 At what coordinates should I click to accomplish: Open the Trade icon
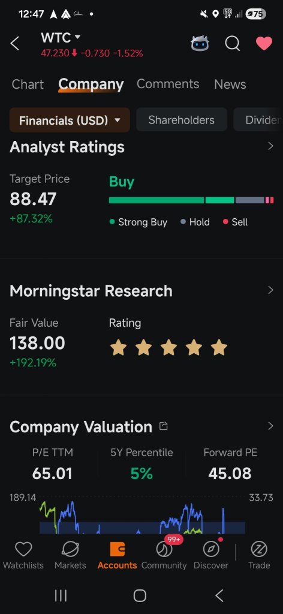pyautogui.click(x=259, y=549)
